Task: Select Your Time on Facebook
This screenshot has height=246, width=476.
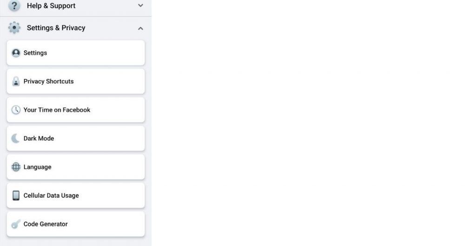Action: point(76,110)
